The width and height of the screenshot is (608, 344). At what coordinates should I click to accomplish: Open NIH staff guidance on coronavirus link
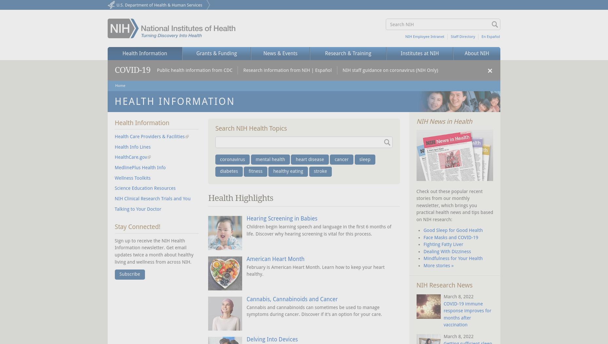pos(390,70)
